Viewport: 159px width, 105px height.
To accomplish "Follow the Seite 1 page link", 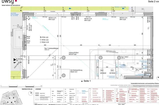I will click(87, 81).
